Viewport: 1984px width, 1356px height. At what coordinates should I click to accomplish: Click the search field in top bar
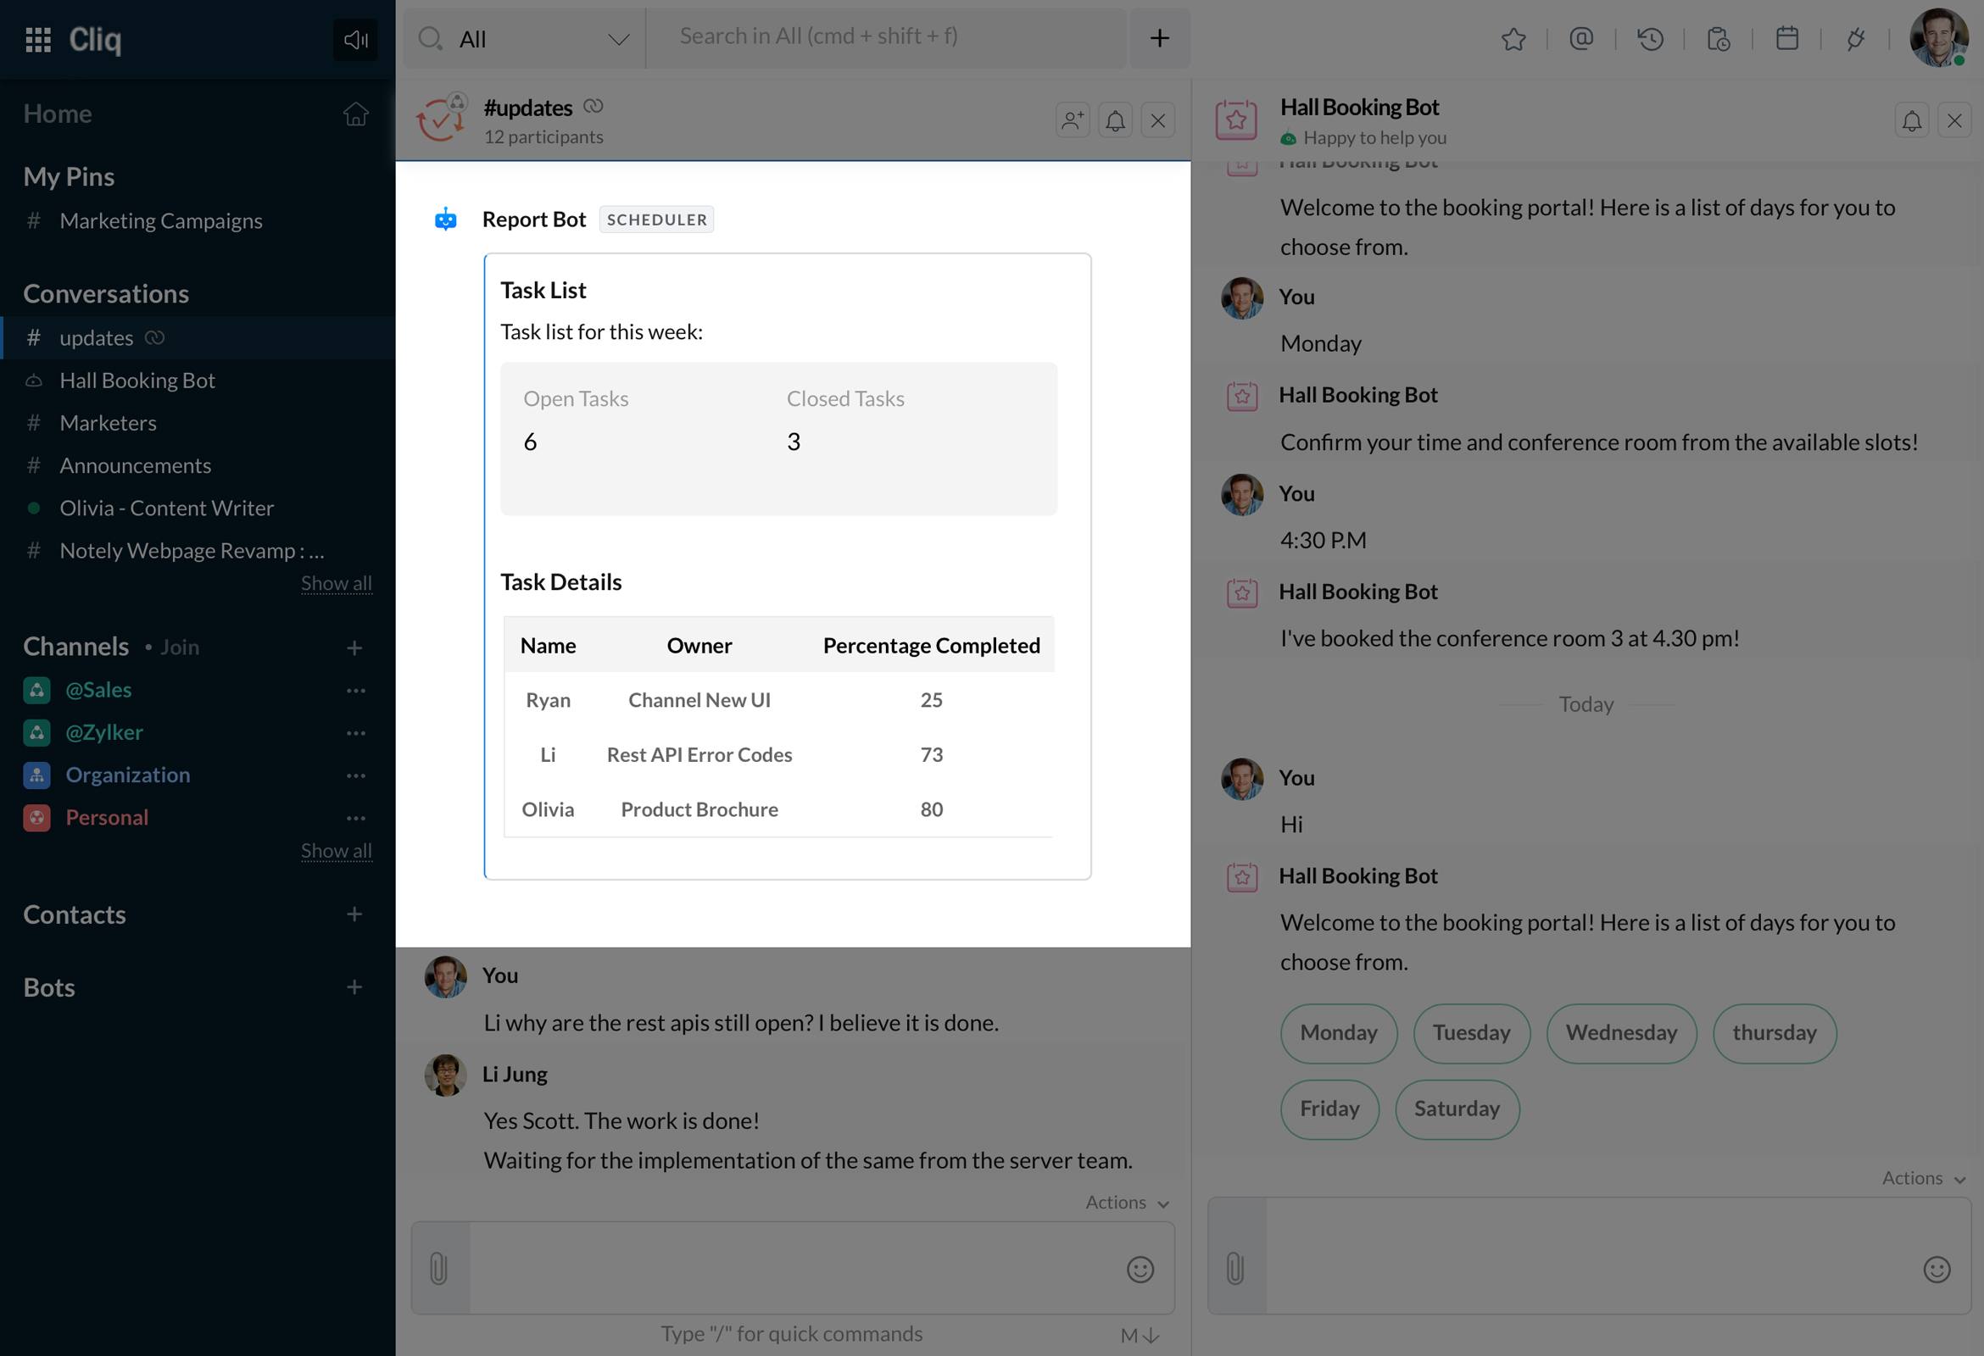click(x=886, y=37)
